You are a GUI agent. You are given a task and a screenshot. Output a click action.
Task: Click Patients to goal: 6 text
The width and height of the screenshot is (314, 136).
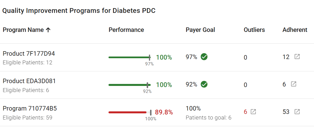click(209, 118)
